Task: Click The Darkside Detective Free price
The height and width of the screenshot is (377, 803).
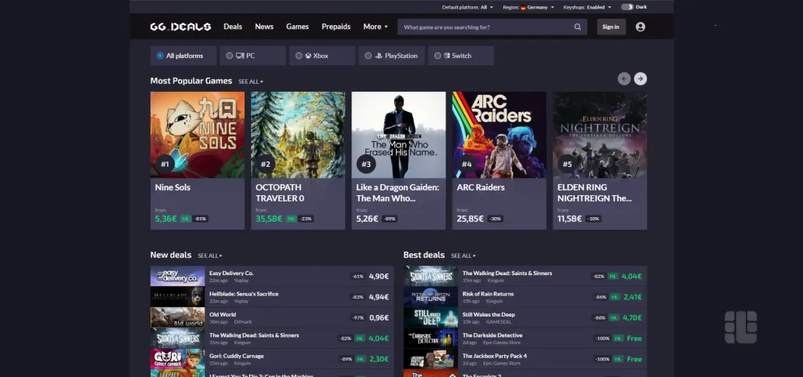Action: [634, 339]
